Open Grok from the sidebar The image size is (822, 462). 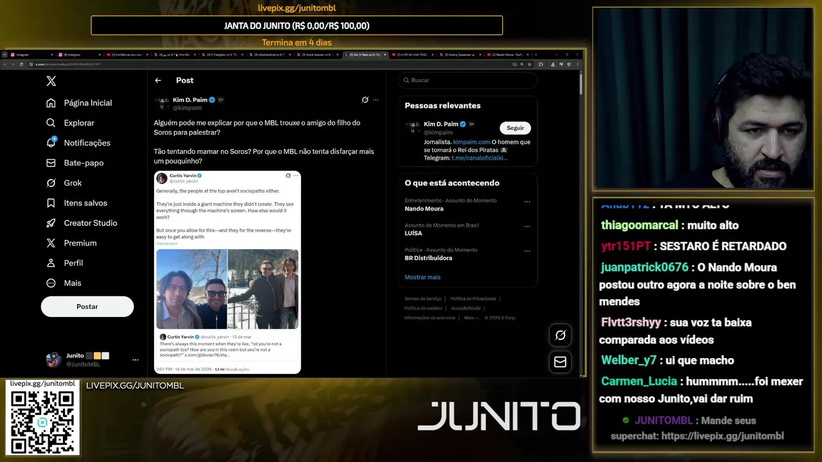(x=64, y=183)
